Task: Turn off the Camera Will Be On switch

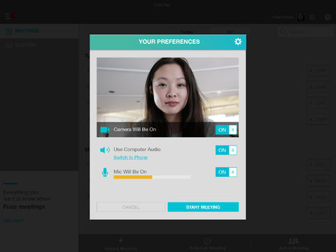Action: click(x=226, y=129)
